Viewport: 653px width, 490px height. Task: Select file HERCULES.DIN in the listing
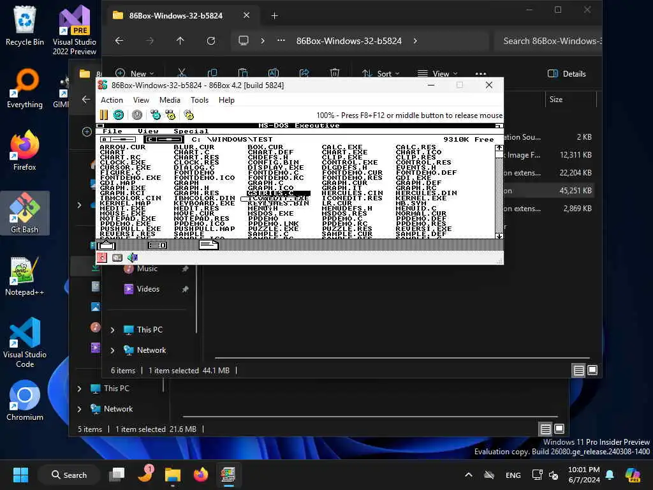point(426,193)
